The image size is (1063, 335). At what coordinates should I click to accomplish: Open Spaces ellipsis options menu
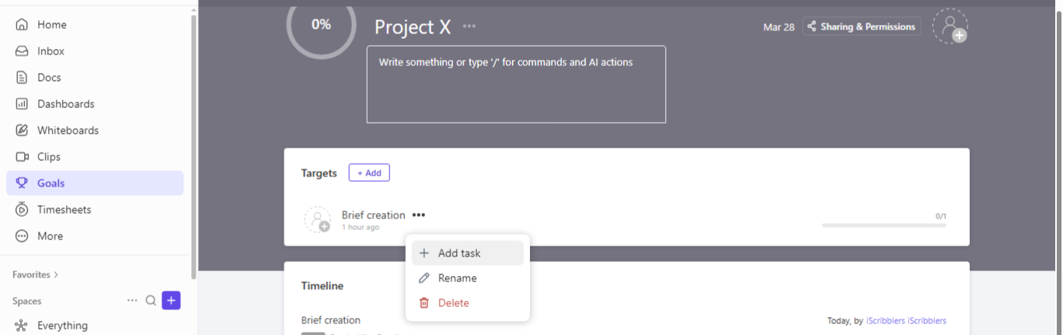click(132, 301)
